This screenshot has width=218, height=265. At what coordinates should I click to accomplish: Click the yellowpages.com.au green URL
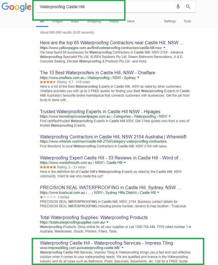point(101,48)
